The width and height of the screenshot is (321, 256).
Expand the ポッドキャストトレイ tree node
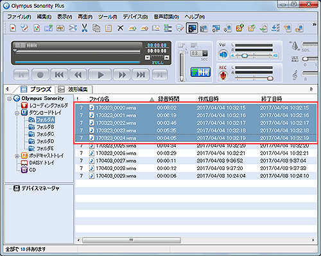click(x=17, y=156)
